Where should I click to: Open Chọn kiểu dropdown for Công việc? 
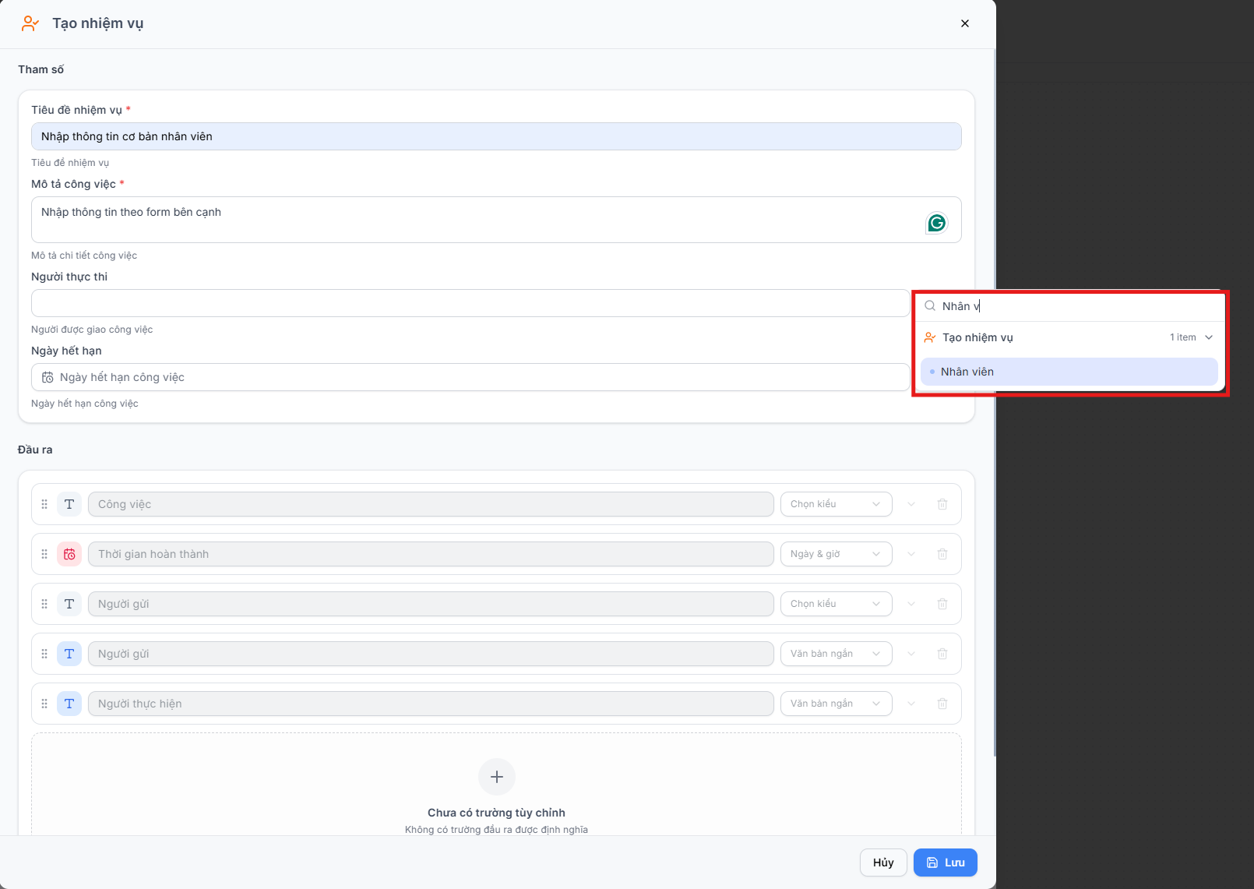coord(837,504)
